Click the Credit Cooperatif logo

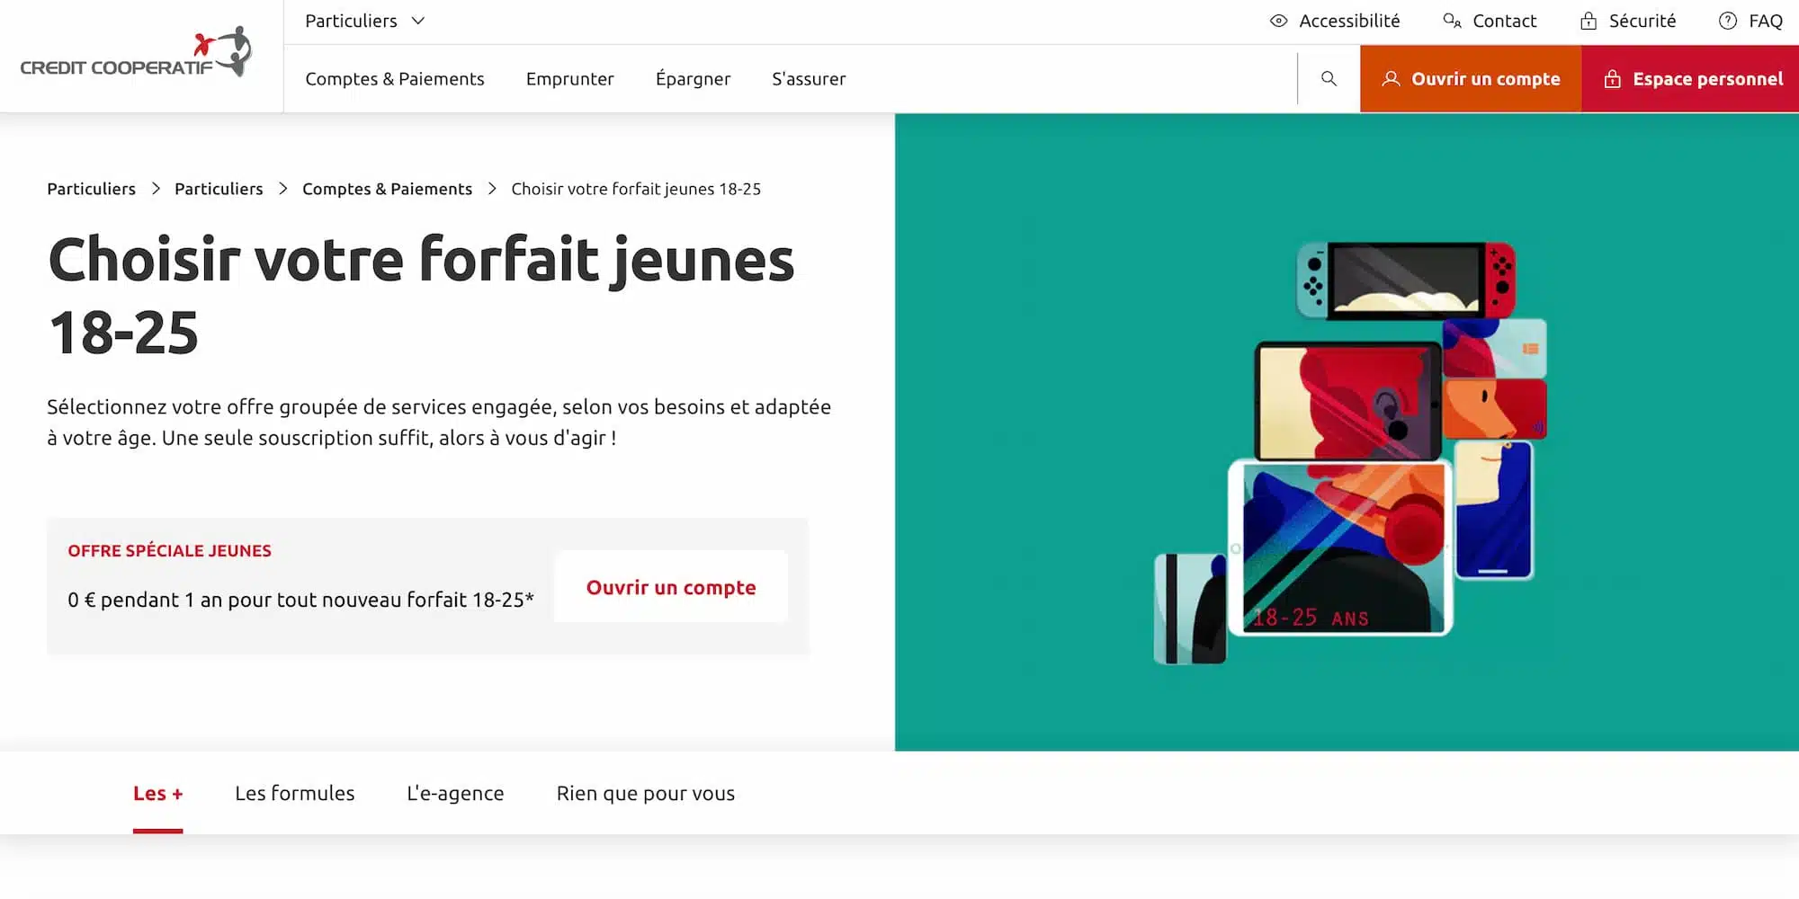click(x=135, y=54)
